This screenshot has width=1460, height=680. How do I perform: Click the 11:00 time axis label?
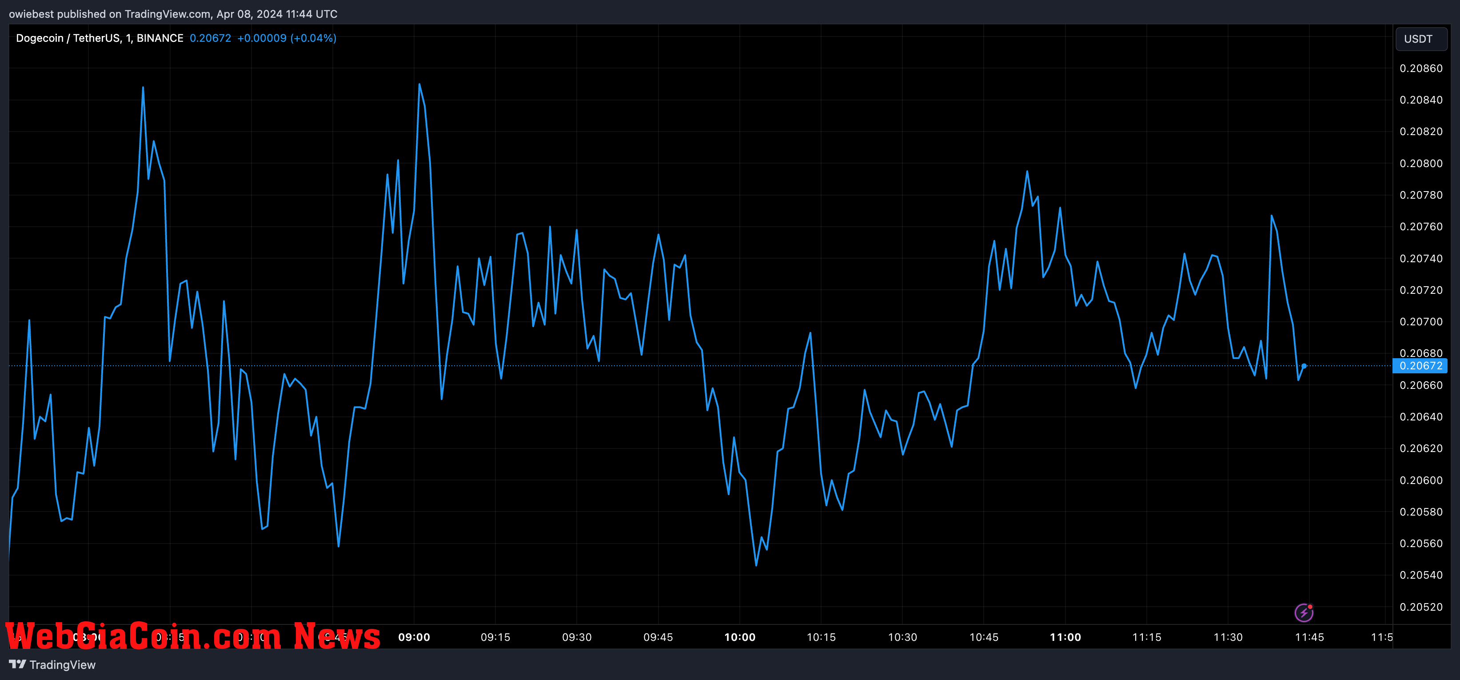1065,637
